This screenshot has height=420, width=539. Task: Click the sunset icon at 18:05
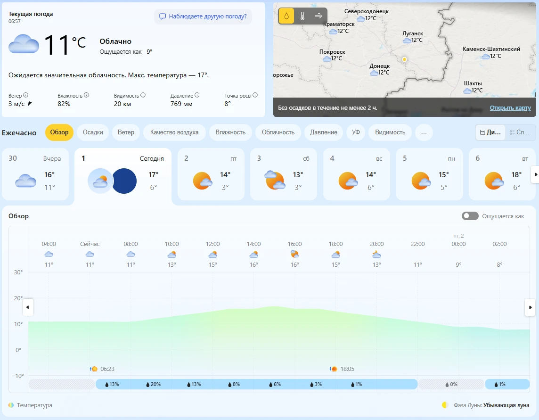coord(334,369)
